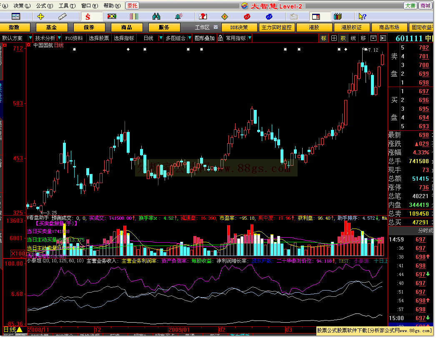This screenshot has height=338, width=436.
Task: Click the 商城 button
Action: 426,5
